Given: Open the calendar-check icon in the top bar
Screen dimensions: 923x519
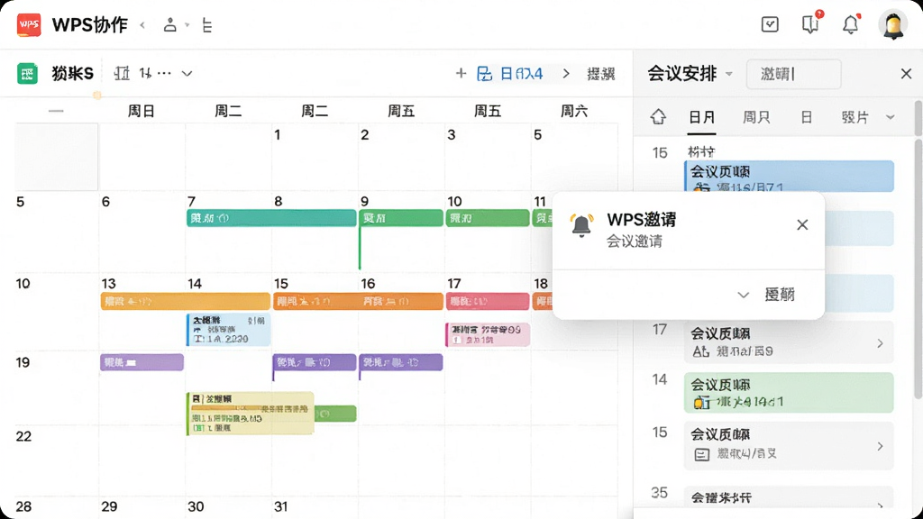Looking at the screenshot, I should [x=770, y=24].
